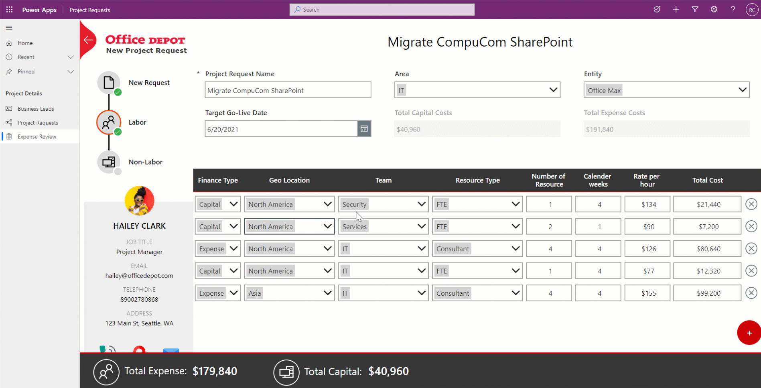Remove the Security labor row

pyautogui.click(x=751, y=204)
